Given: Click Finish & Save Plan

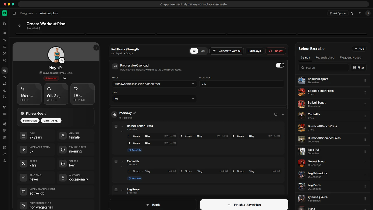Looking at the screenshot, I should 244,205.
